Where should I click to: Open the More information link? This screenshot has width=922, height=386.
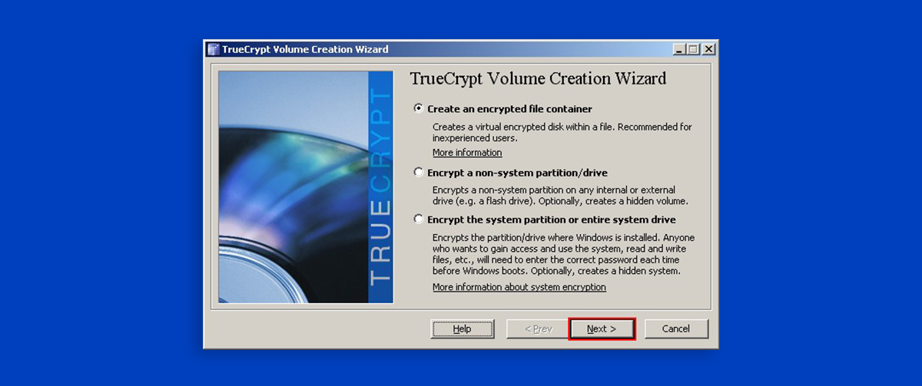click(467, 153)
